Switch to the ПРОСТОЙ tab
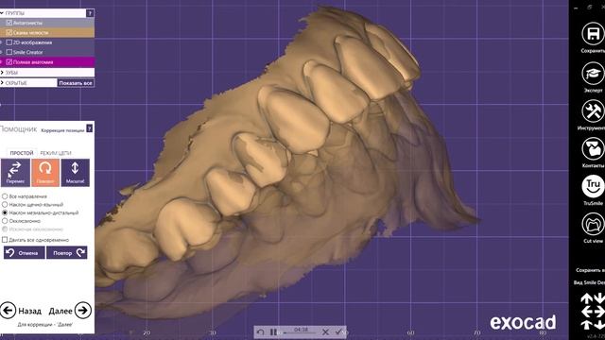 pos(22,153)
